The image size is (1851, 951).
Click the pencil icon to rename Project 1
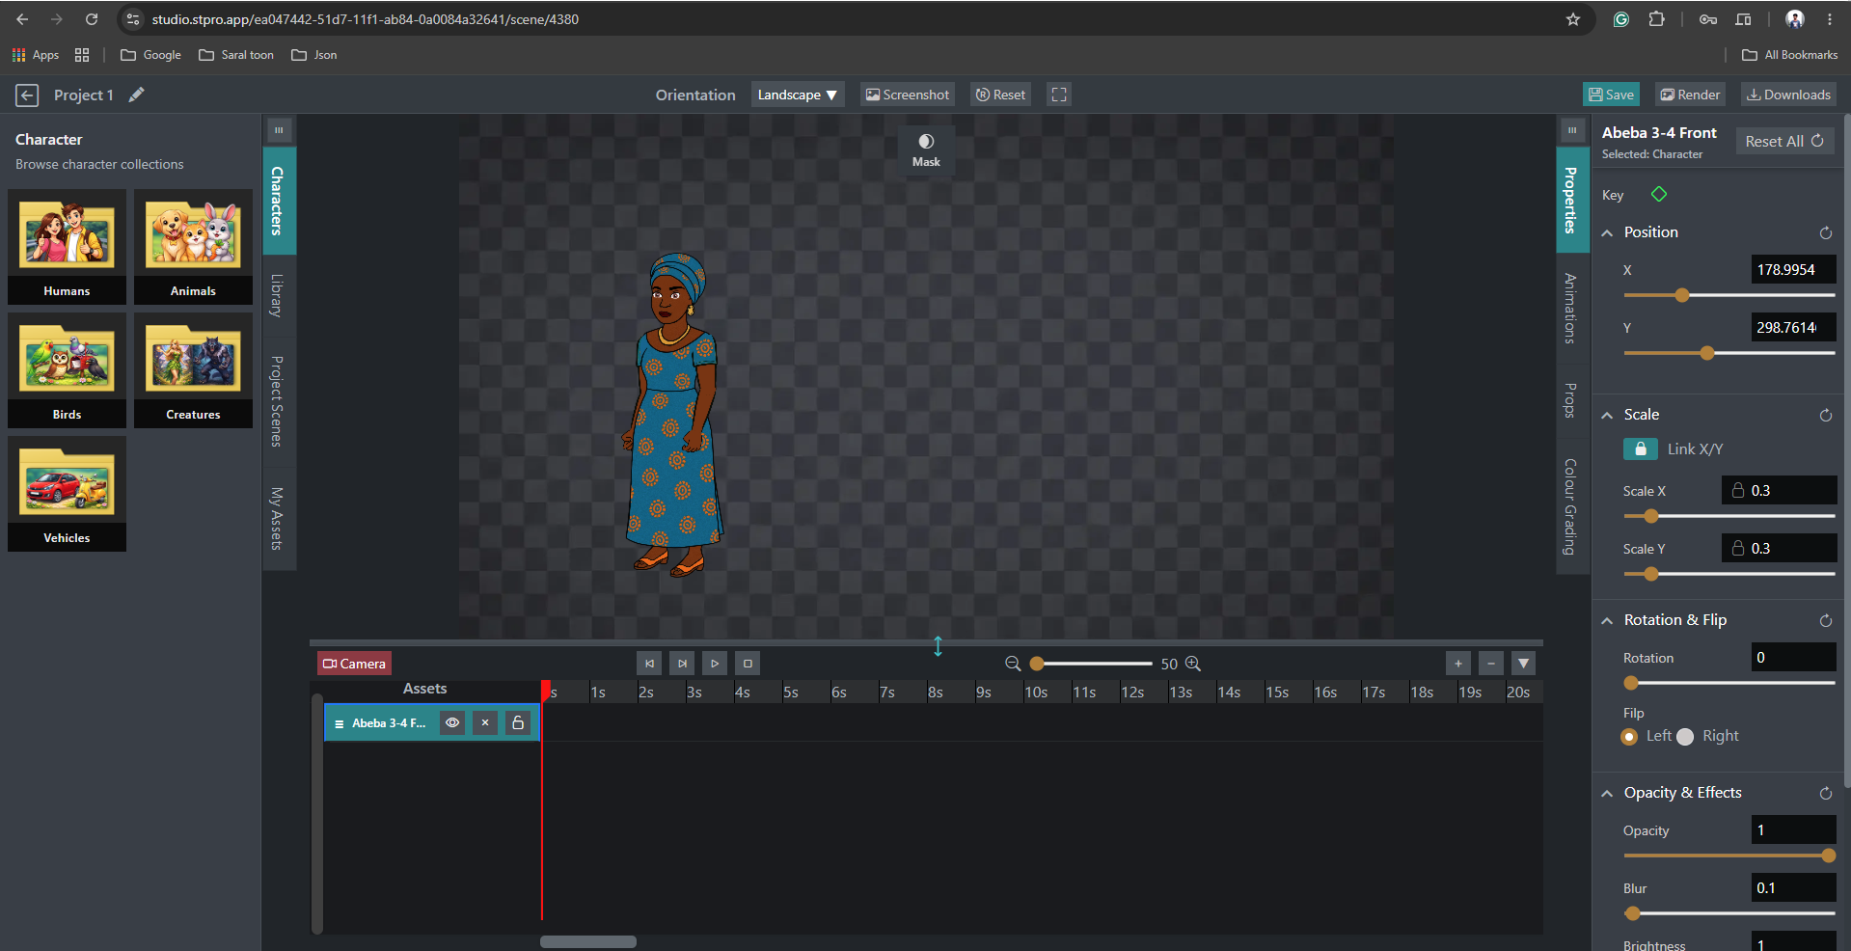[137, 95]
